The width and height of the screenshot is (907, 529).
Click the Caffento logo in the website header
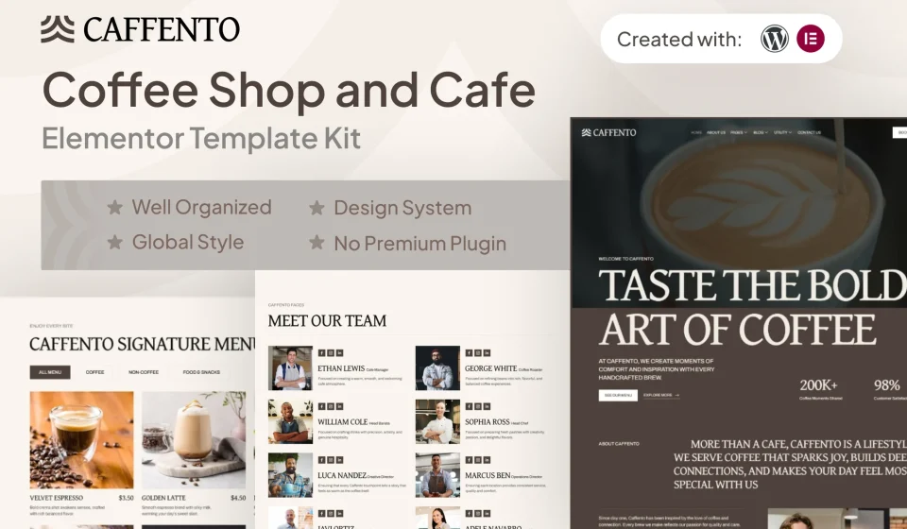coord(608,132)
